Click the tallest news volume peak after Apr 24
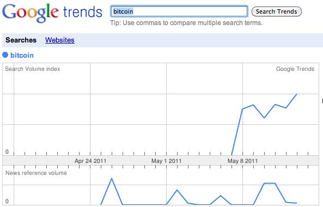 click(x=112, y=179)
